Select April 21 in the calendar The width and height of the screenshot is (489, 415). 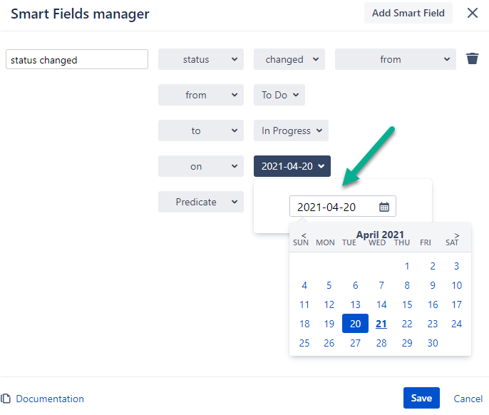coord(381,324)
